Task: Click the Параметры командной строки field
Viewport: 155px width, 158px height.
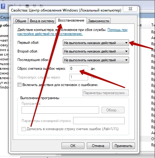Action: (x=99, y=121)
